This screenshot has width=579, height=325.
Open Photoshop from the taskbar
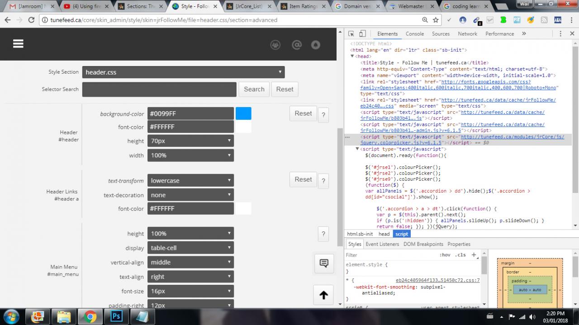117,316
